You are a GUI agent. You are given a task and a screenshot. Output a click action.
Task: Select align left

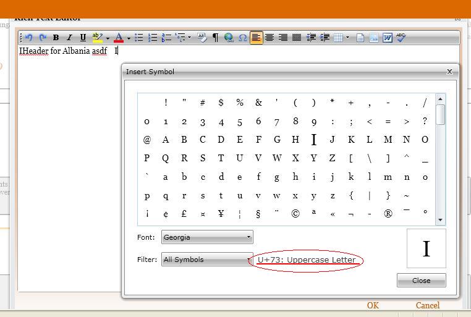[256, 38]
